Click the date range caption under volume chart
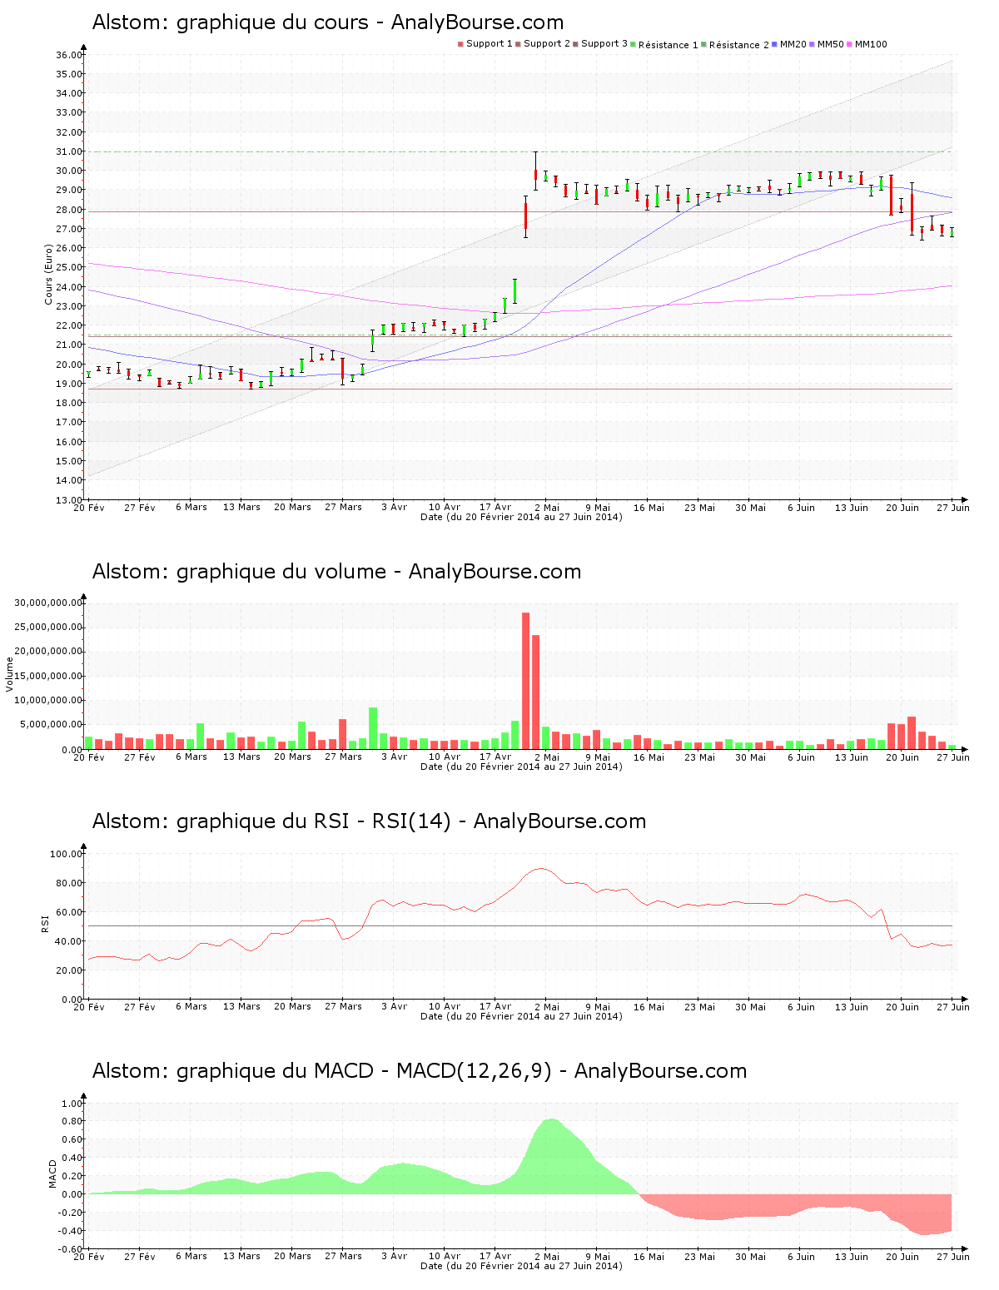The width and height of the screenshot is (999, 1290). [521, 767]
